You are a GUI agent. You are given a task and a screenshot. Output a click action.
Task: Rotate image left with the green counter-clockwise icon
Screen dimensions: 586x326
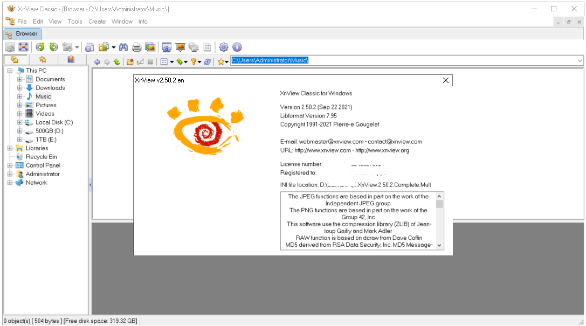(x=40, y=47)
